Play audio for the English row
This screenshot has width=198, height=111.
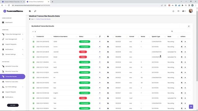(x=100, y=93)
